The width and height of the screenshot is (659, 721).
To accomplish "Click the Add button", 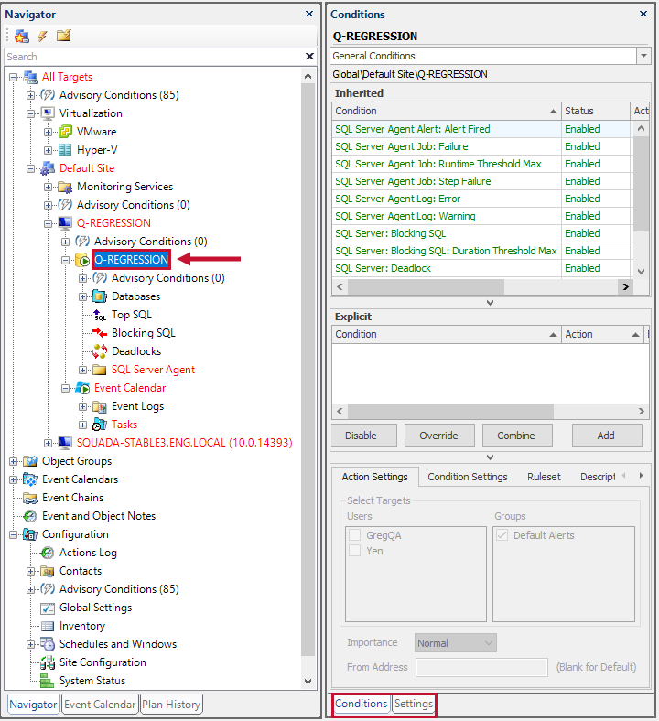I will [x=607, y=436].
